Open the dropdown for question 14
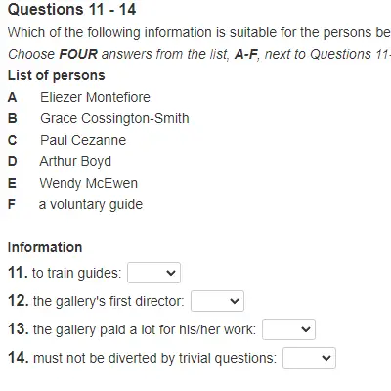Viewport: 391px width, 391px height. (x=309, y=358)
